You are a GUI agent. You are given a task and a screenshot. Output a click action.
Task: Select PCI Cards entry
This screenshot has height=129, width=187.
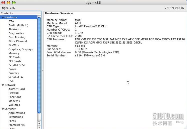click(15, 61)
